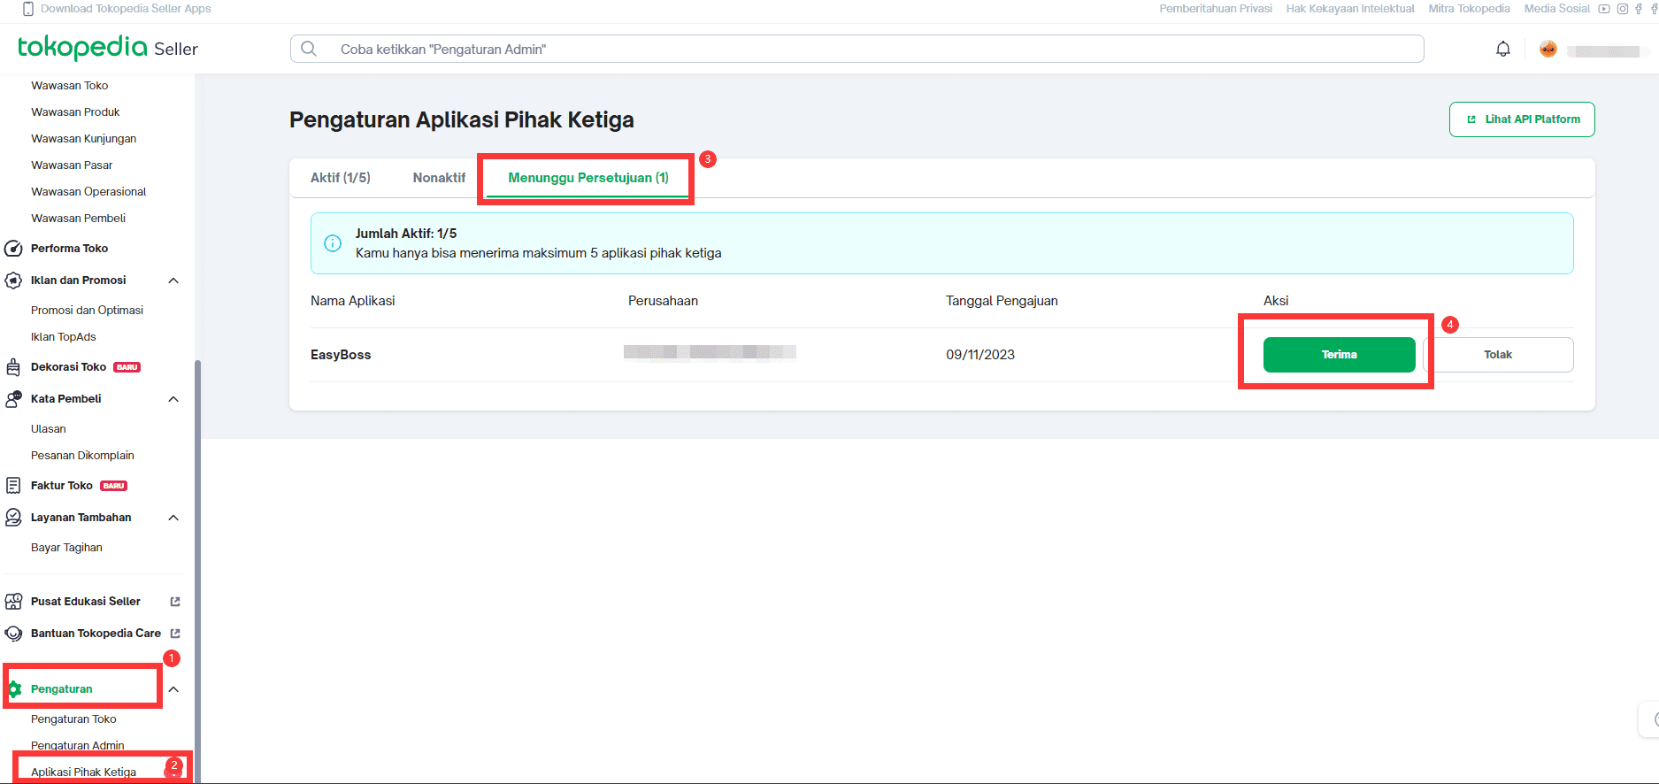Screen dimensions: 1659x784
Task: Open Wawasan Pembeli menu item
Action: click(78, 219)
